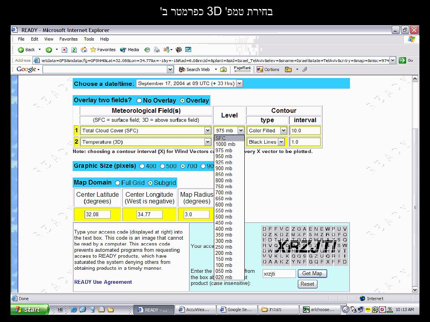Image resolution: width=430 pixels, height=322 pixels.
Task: Click the green Forward arrow icon
Action: 49,50
